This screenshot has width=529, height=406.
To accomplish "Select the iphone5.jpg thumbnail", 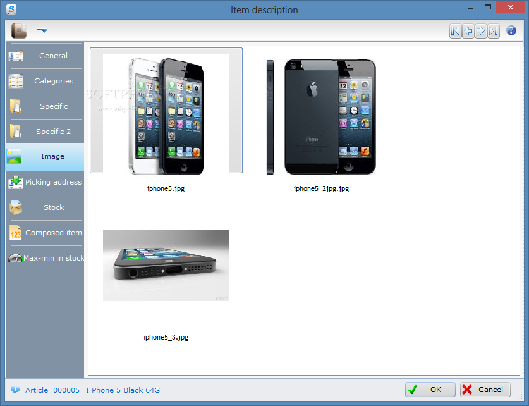I will (x=166, y=114).
